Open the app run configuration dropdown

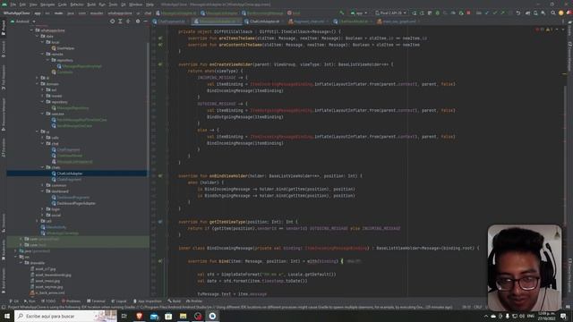click(358, 13)
